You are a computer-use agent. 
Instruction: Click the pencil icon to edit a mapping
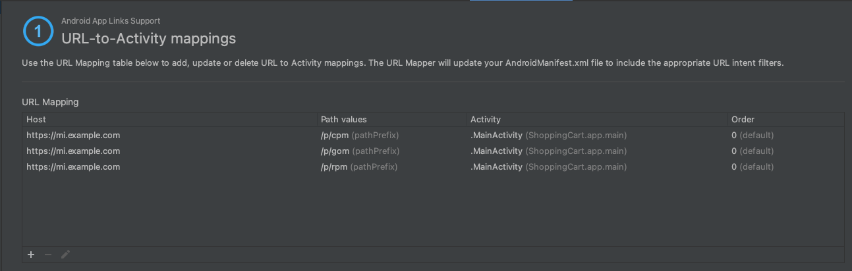click(65, 255)
